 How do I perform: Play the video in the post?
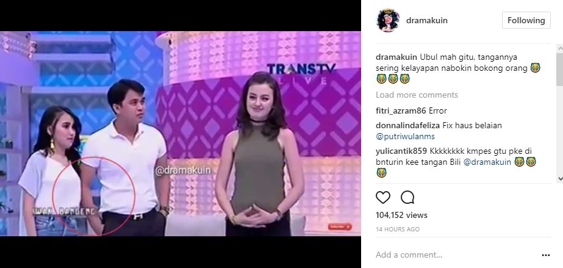[181, 134]
